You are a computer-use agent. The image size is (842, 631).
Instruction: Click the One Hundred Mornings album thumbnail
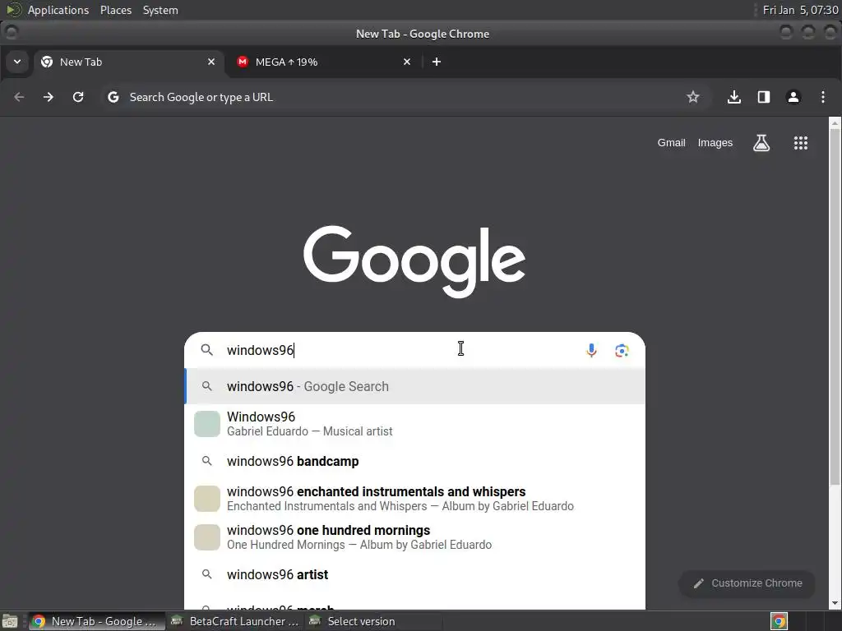pos(206,537)
